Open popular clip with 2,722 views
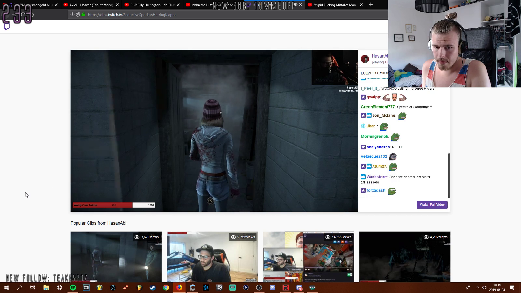Screen dimensions: 521x293 click(x=212, y=257)
